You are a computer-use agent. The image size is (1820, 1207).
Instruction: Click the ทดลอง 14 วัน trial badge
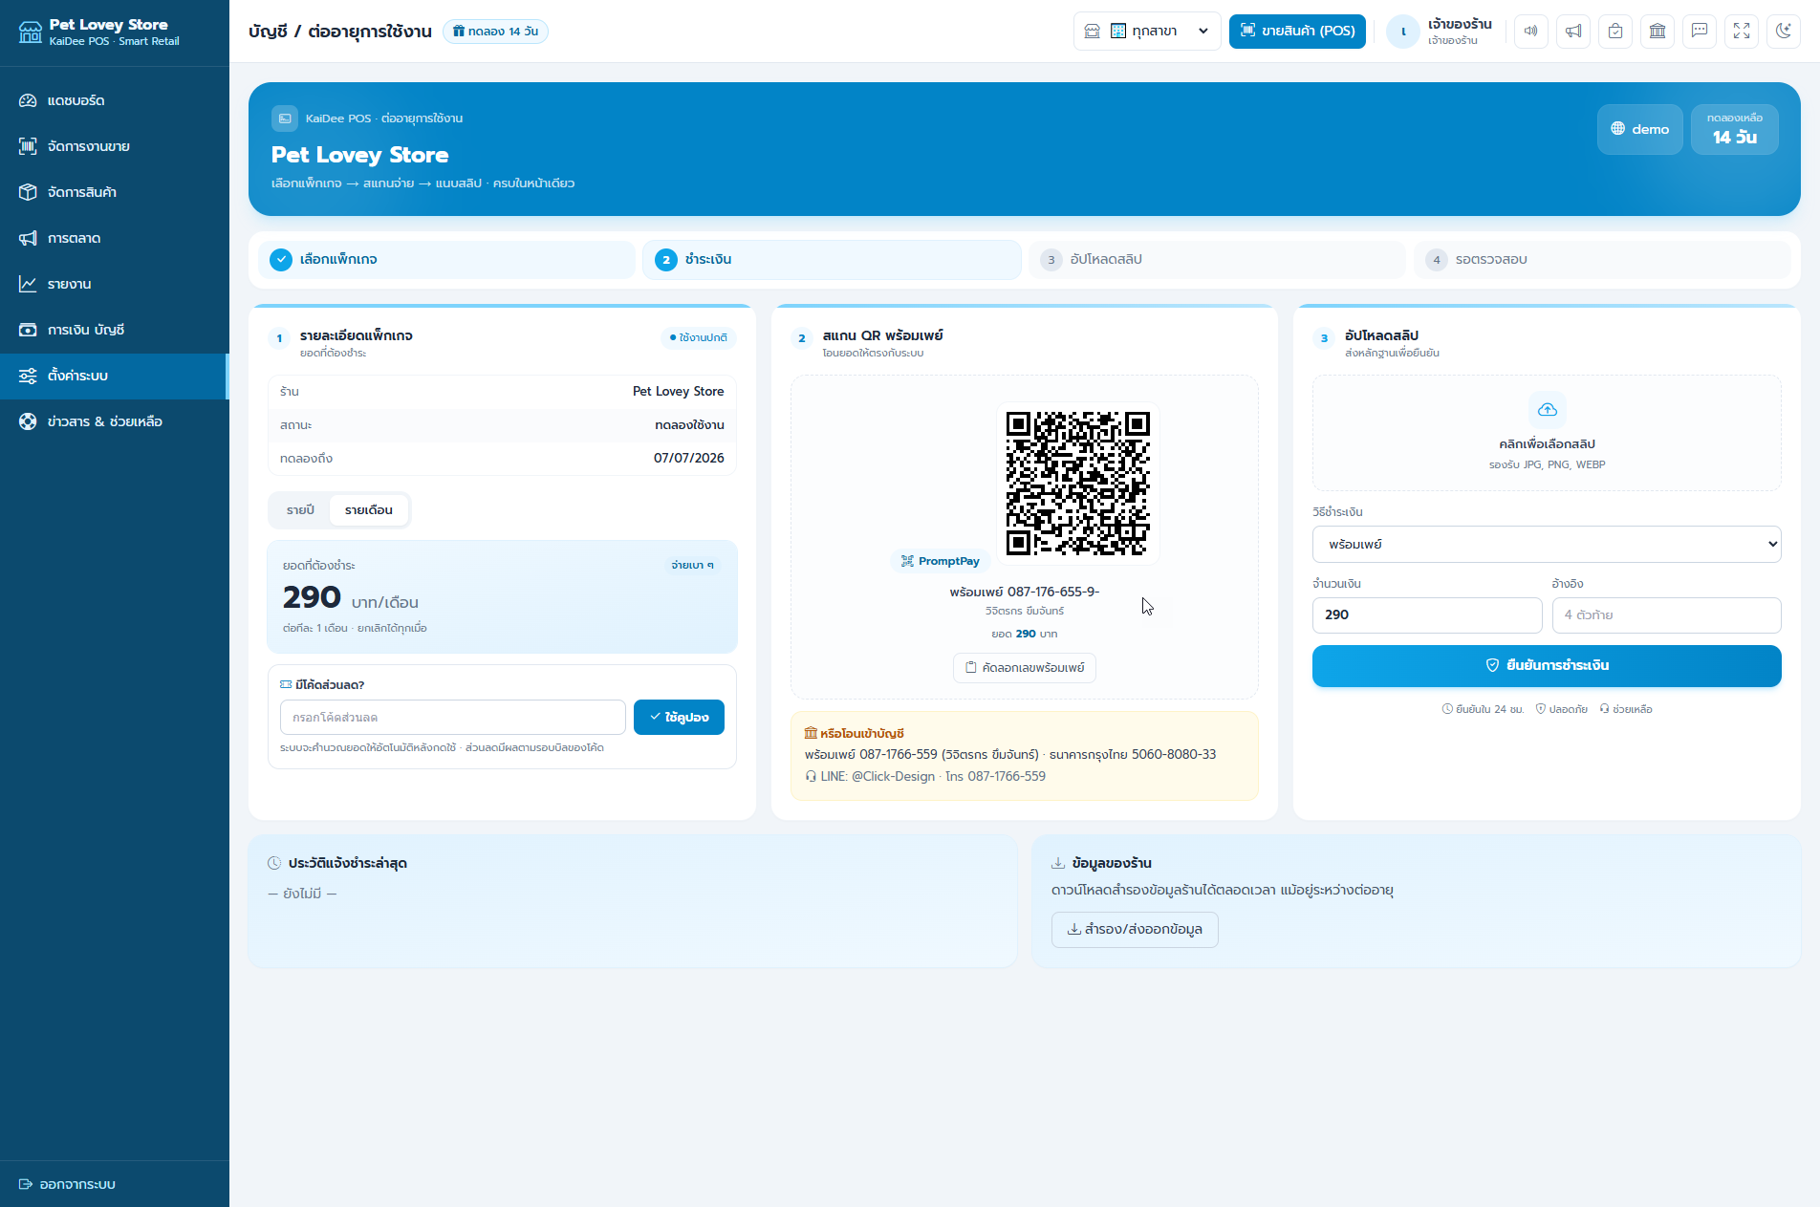[495, 32]
